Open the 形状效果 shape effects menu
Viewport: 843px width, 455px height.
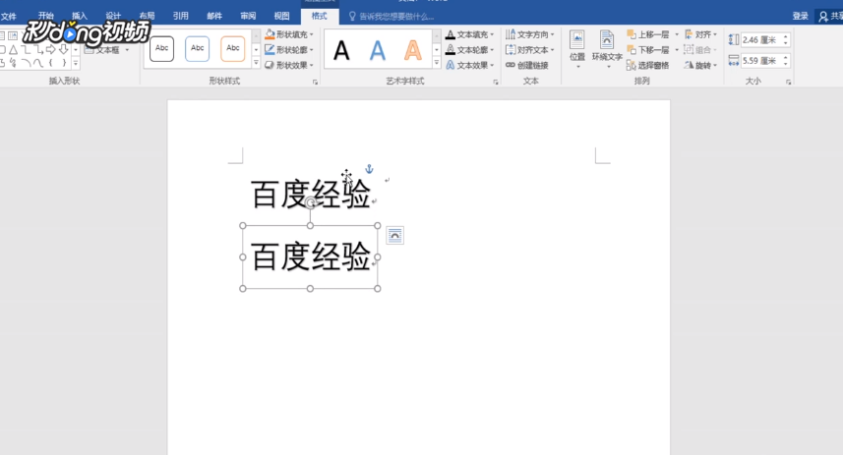(x=289, y=65)
